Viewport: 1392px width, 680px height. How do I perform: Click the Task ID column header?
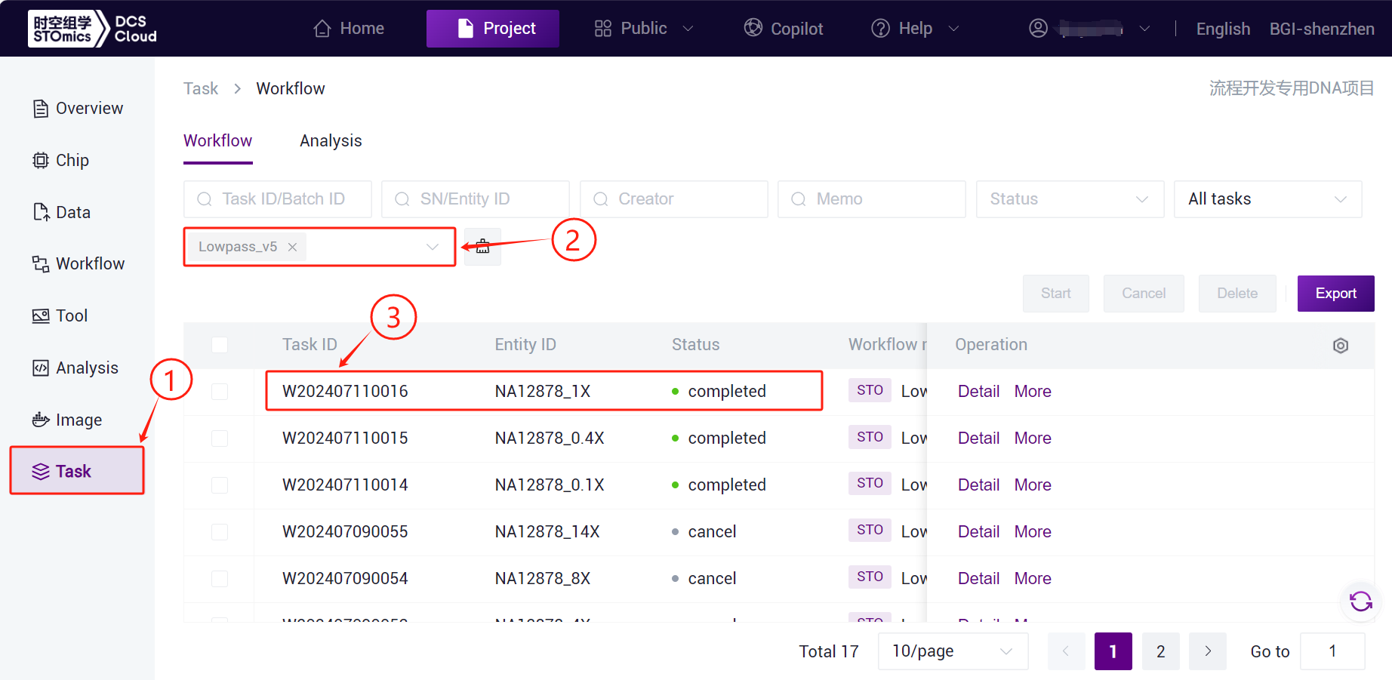310,345
